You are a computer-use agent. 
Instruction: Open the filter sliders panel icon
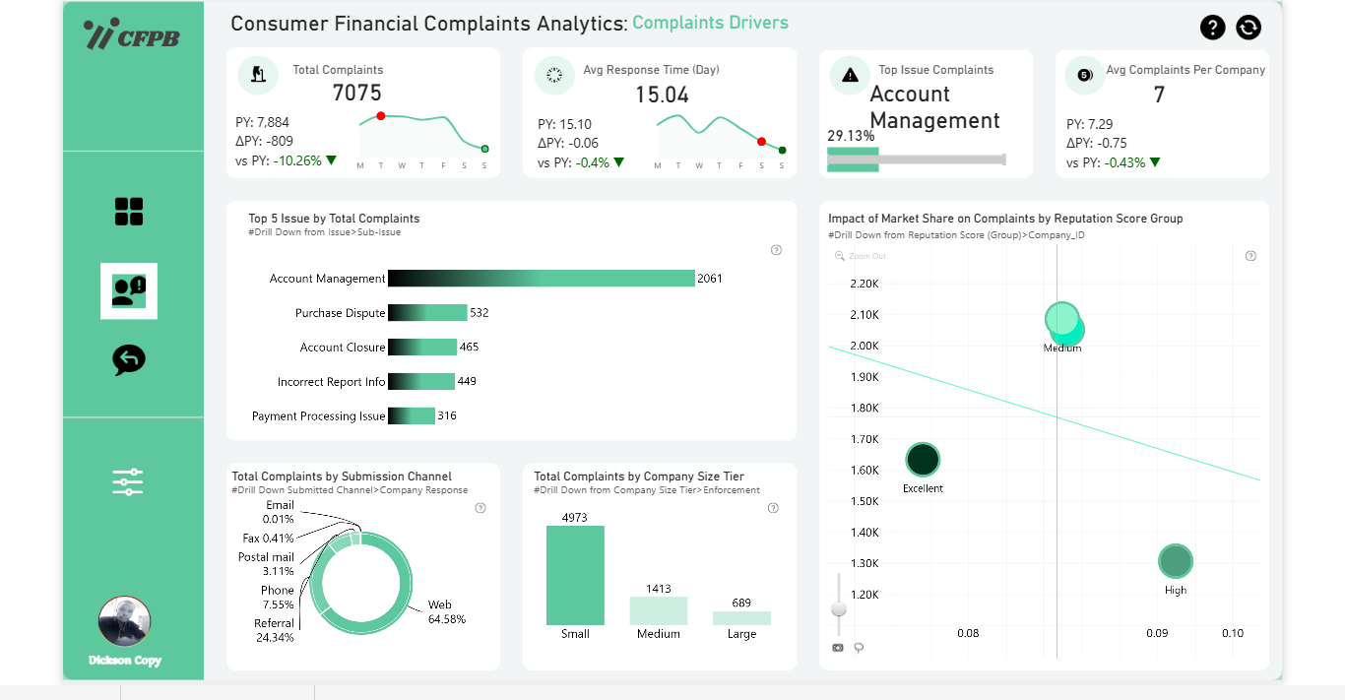tap(128, 481)
